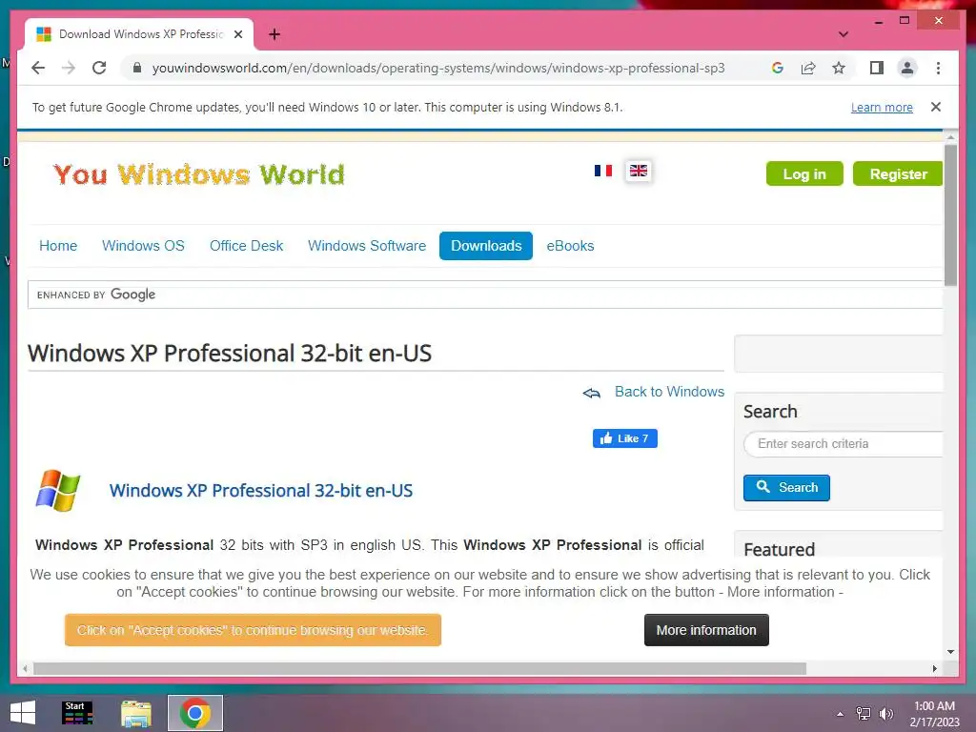
Task: Open Chrome three-dot menu
Action: click(x=938, y=68)
